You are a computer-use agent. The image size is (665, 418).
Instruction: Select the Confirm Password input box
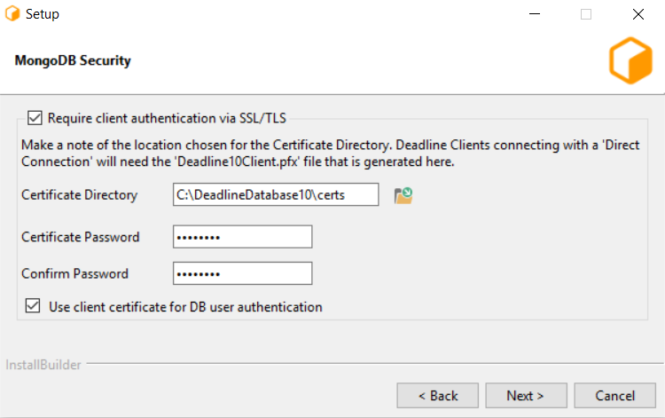[243, 273]
